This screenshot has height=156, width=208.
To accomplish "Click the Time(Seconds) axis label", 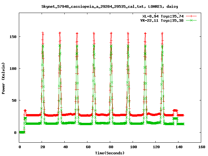I will [x=110, y=153].
